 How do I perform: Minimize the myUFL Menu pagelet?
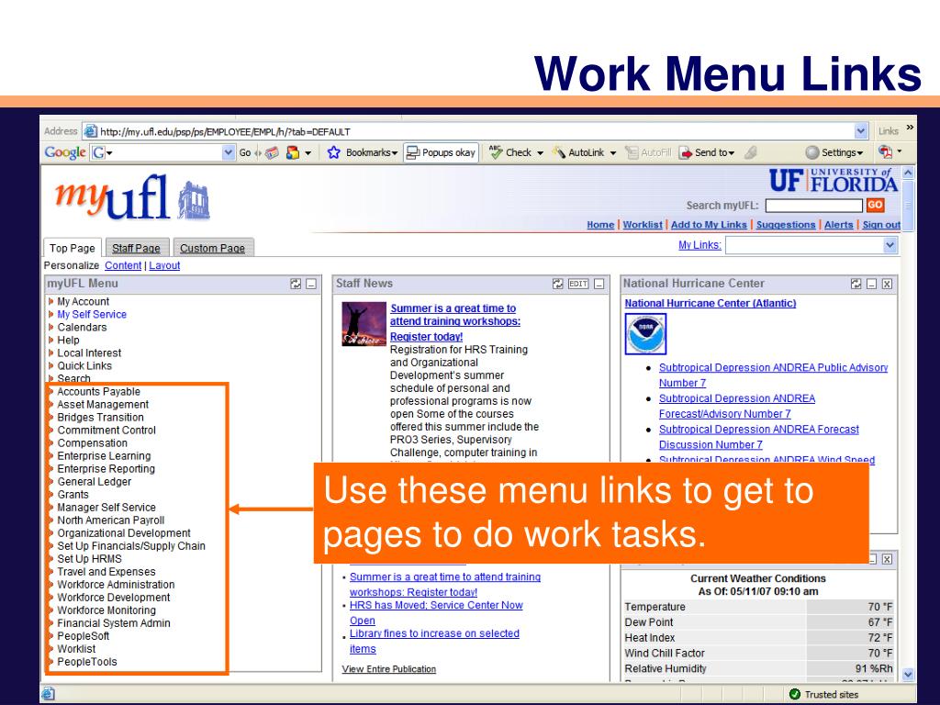(311, 285)
